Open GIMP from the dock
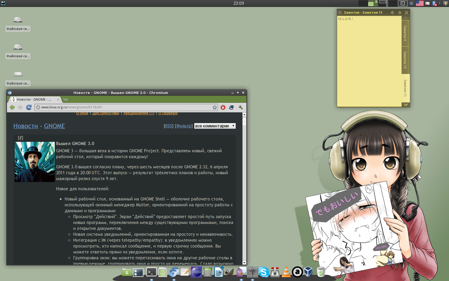 coord(229,272)
